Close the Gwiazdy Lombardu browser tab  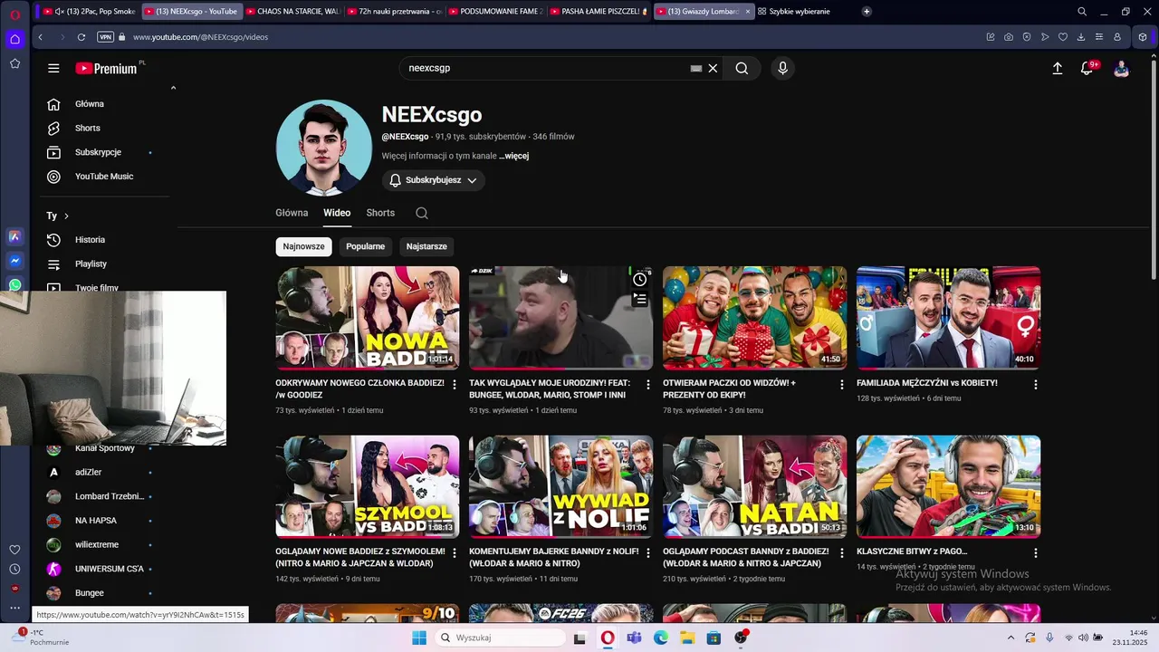point(748,12)
